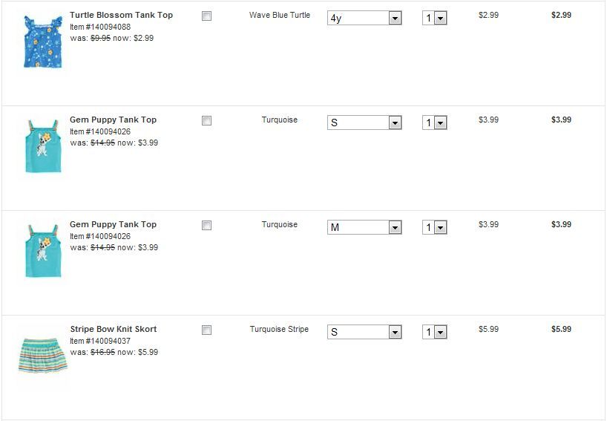Screen dimensions: 607x421
Task: Open the Gem Puppy Tank Top link in size M row
Action: tap(113, 224)
